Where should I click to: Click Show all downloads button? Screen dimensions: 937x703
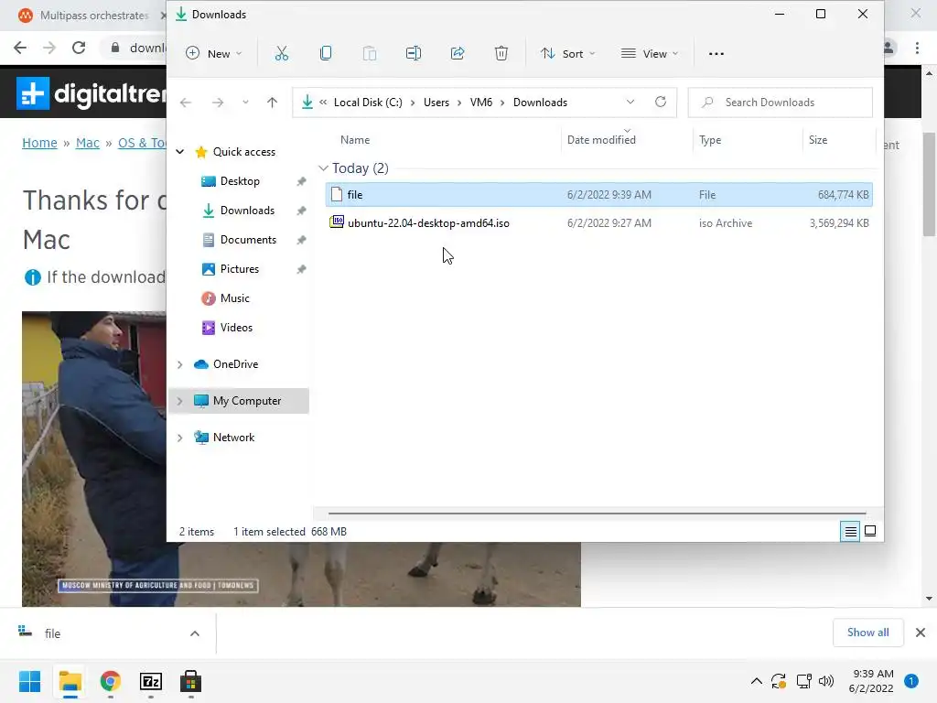coord(867,633)
